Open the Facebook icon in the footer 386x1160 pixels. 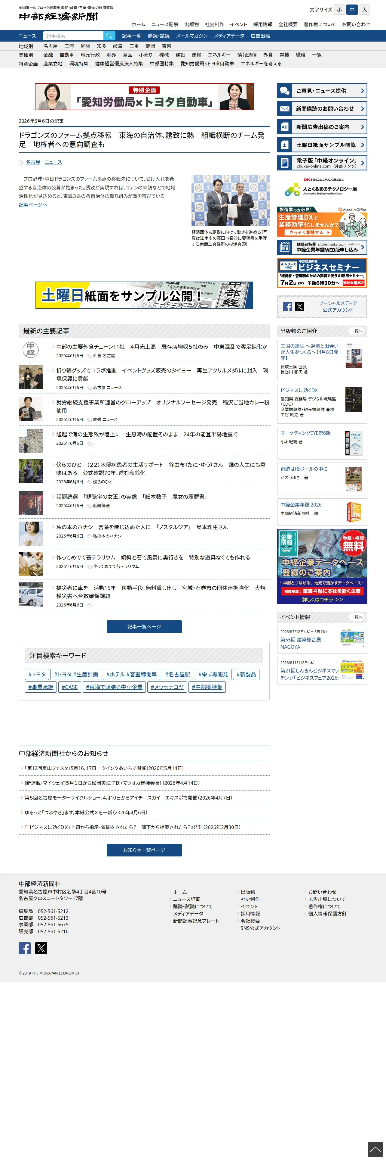point(25,948)
